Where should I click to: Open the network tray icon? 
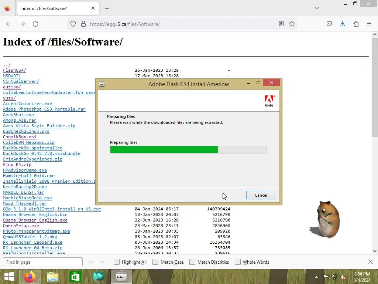point(334,277)
